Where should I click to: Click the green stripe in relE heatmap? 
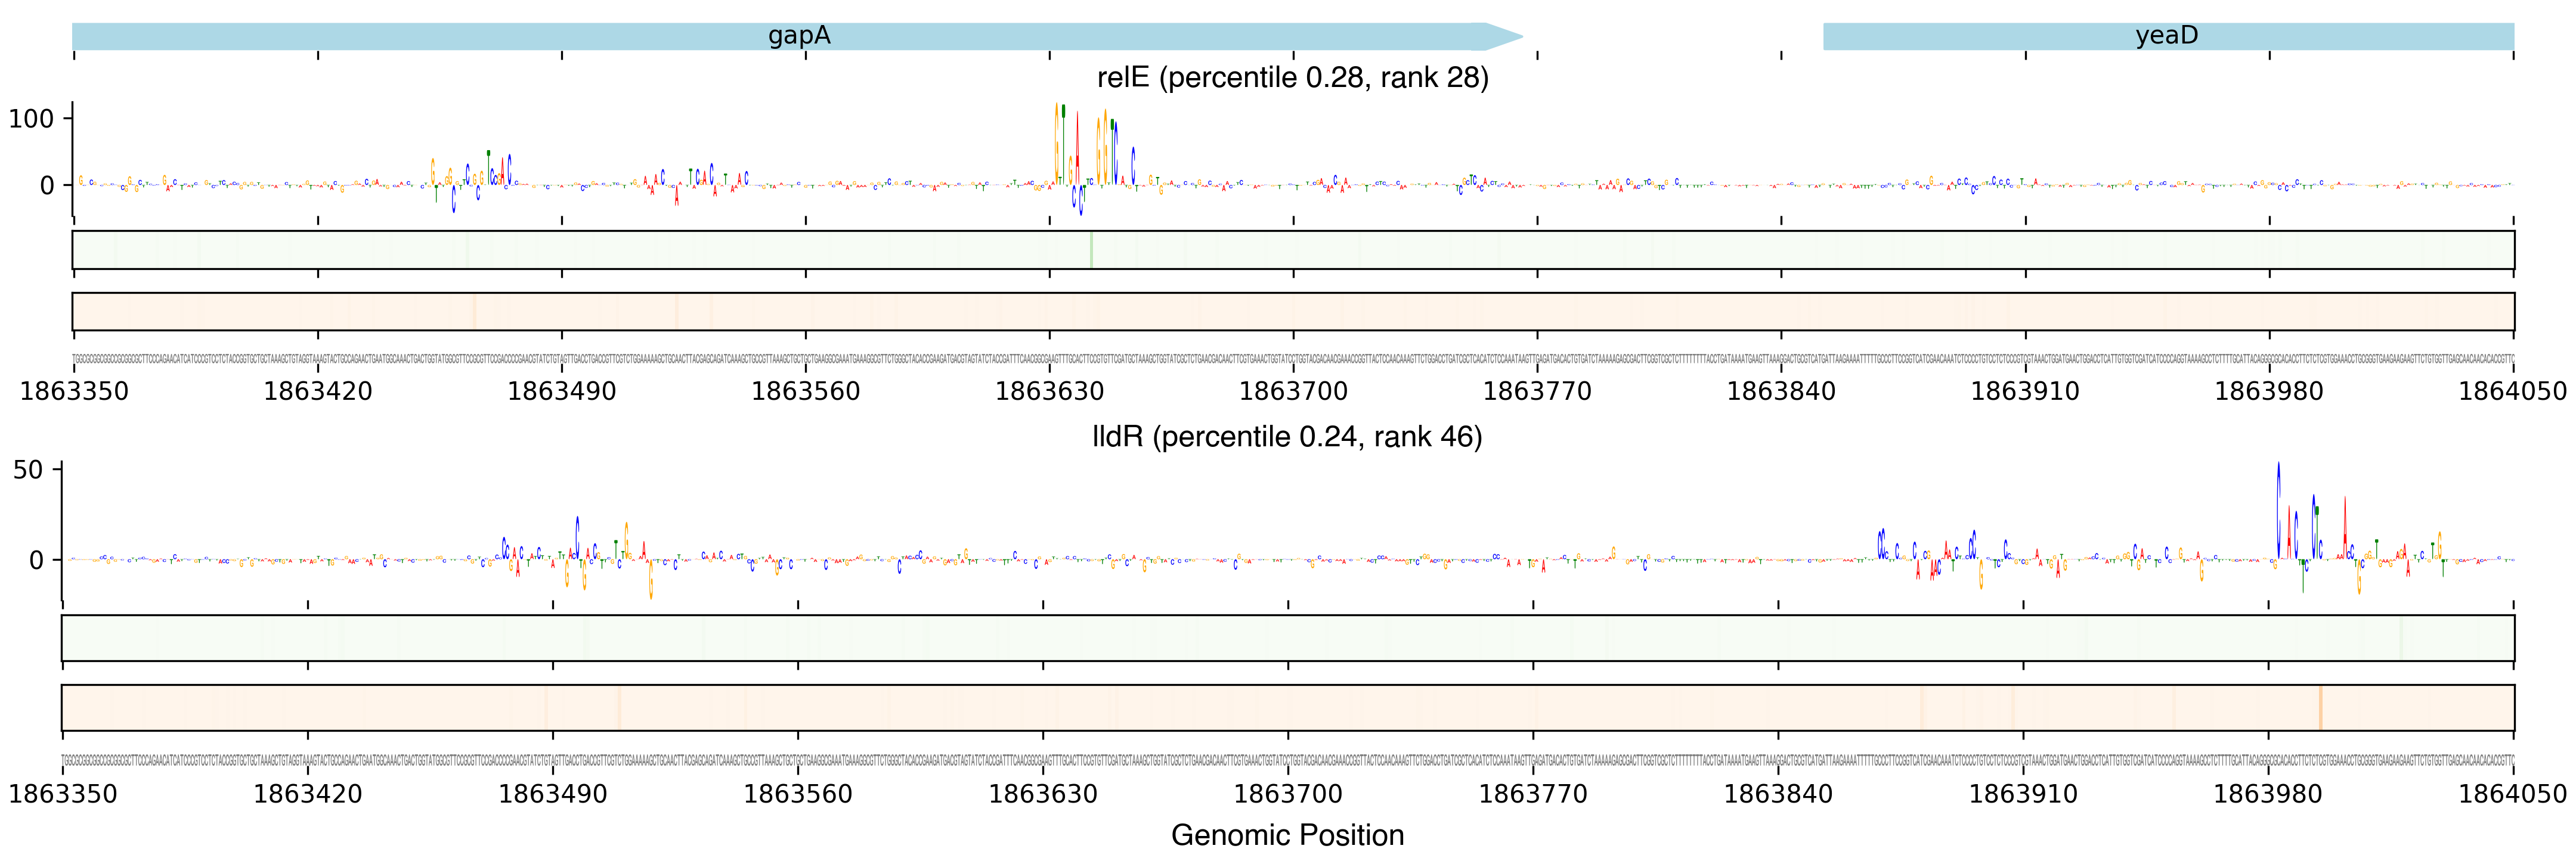(x=1091, y=250)
